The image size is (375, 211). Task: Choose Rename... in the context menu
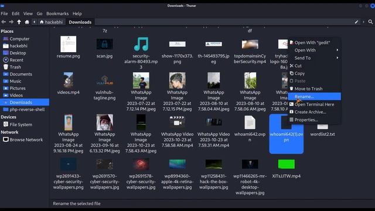tap(314, 96)
